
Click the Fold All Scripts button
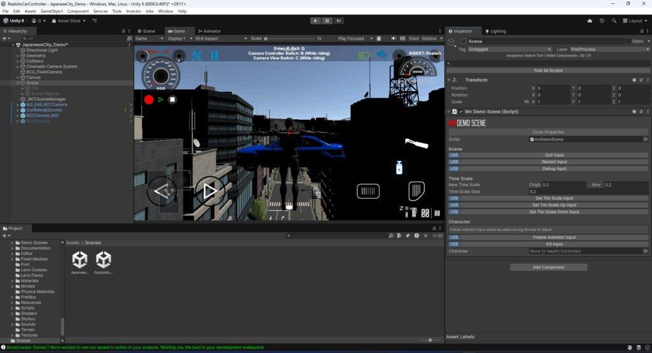pyautogui.click(x=548, y=70)
